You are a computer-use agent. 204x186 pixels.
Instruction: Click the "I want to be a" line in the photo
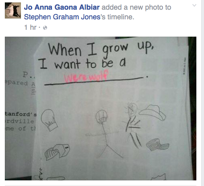(82, 64)
